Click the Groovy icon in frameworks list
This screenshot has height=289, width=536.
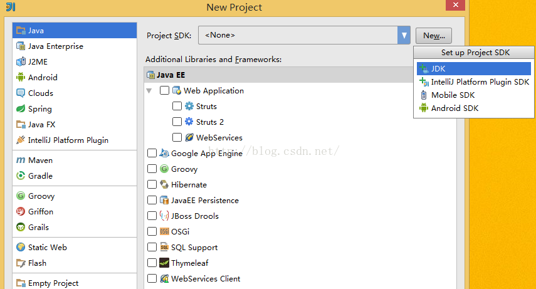(164, 169)
